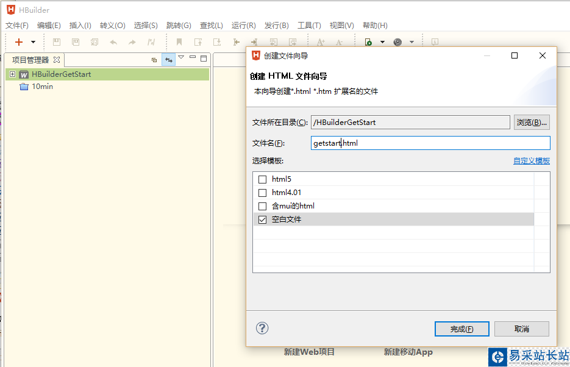Click the 文件名 input field

click(x=430, y=143)
